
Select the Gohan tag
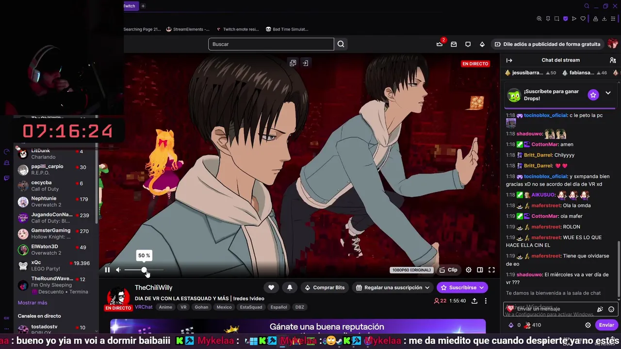201,307
